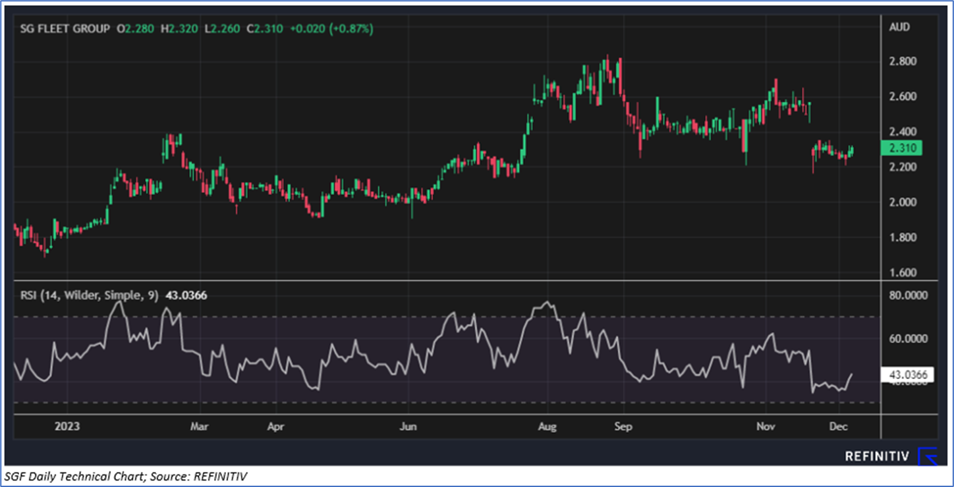Click the Apr label on time axis

coord(275,426)
